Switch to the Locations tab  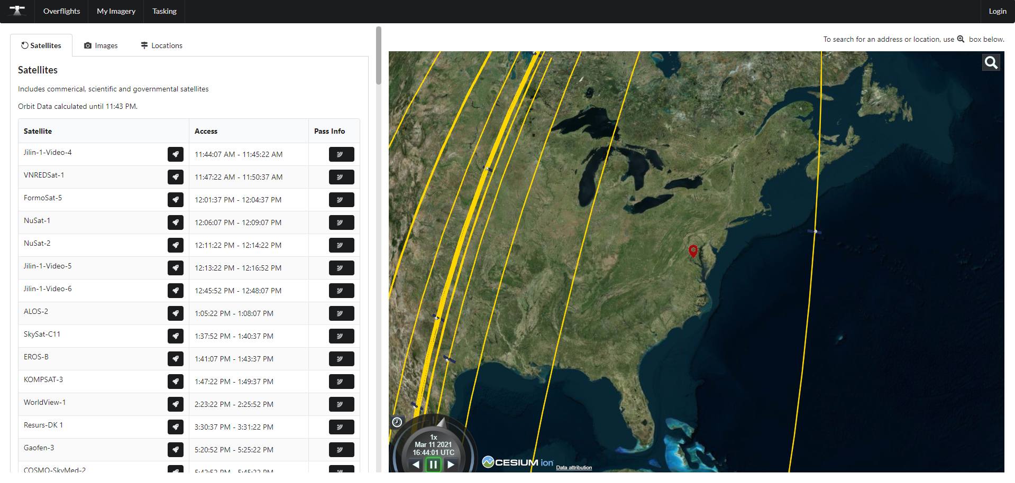tap(161, 45)
